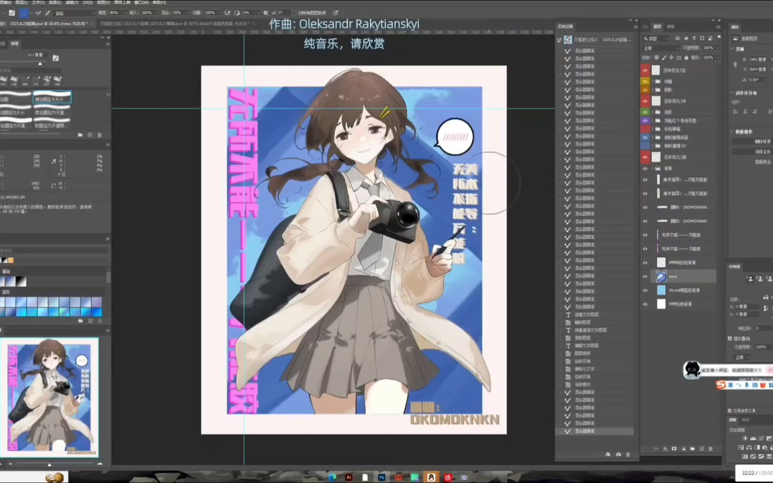Open the layer filter type dropdown
This screenshot has height=483, width=773.
tap(657, 38)
